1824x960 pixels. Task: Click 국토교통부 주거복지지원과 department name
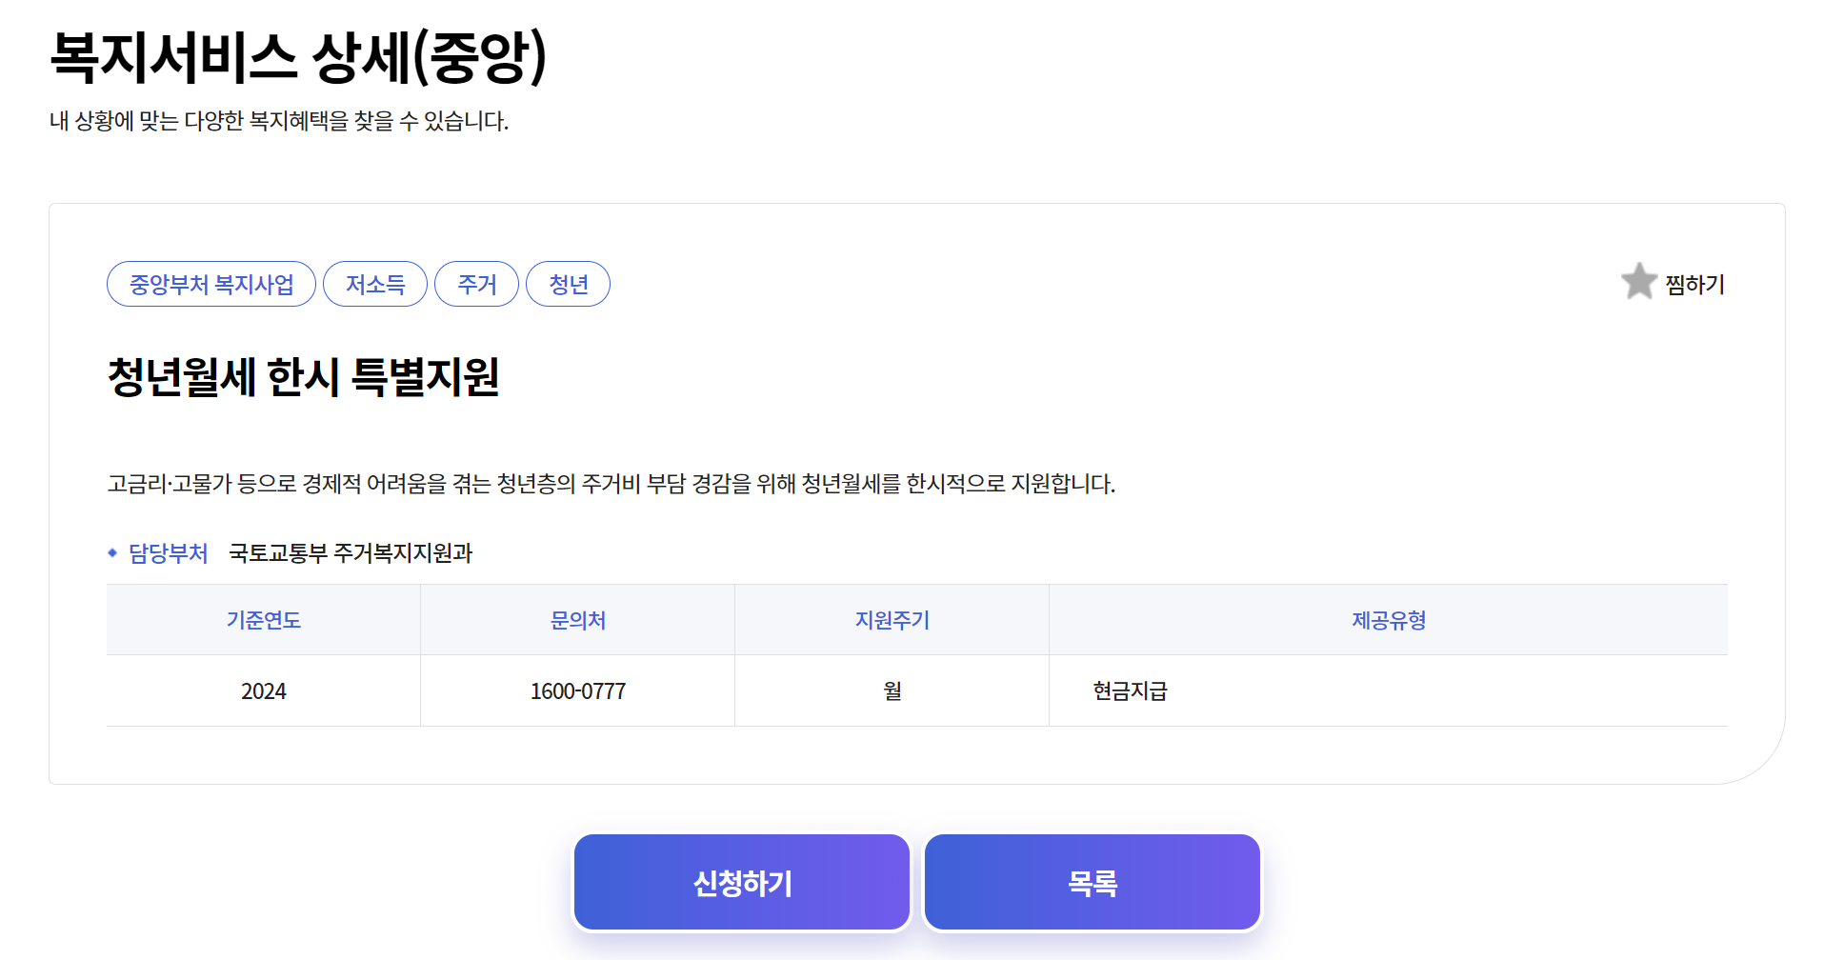(x=351, y=552)
